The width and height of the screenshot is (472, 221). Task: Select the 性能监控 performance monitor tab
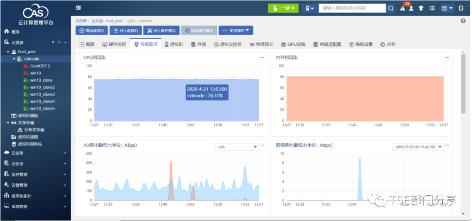[x=146, y=45]
